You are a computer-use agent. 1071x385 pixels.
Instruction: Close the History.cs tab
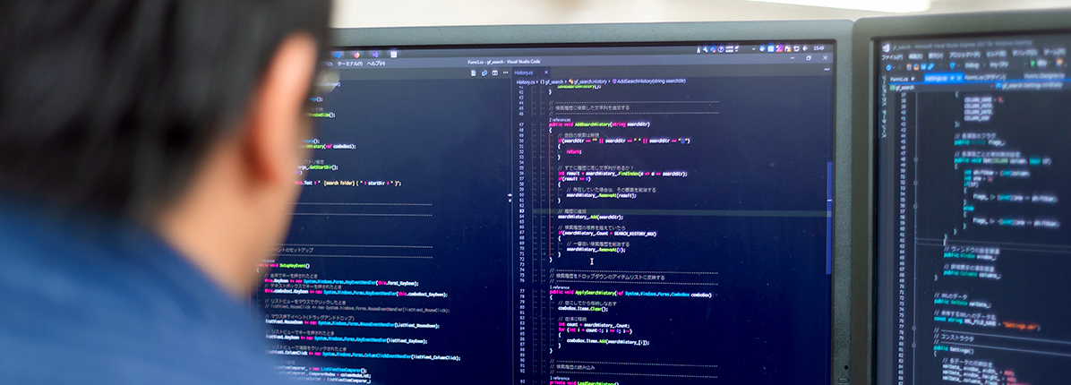pos(545,73)
